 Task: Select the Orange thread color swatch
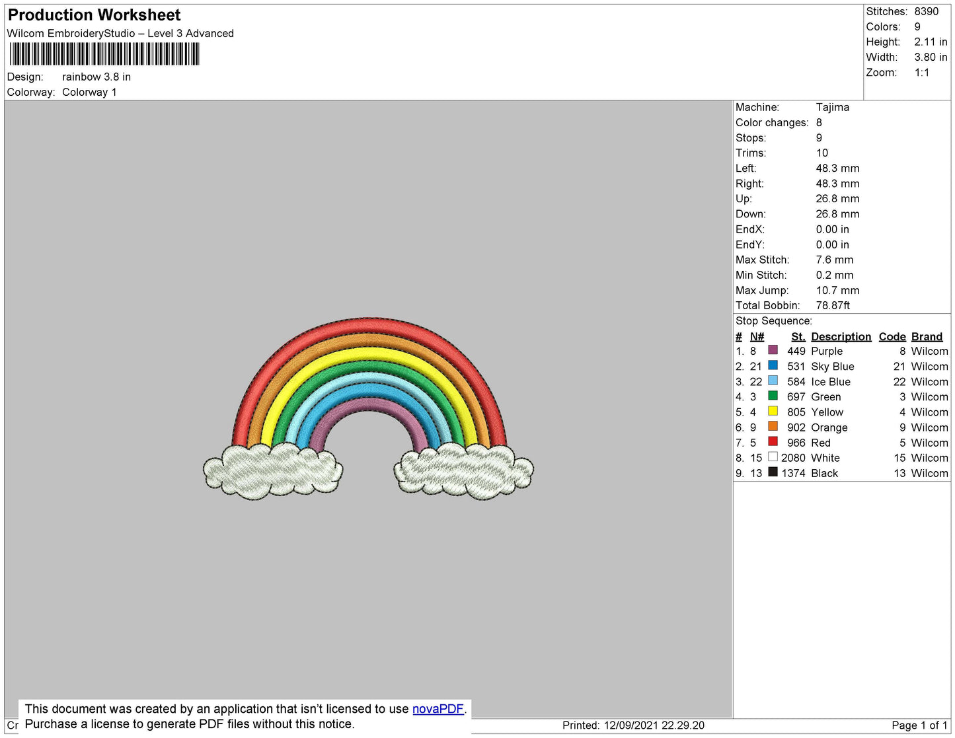[773, 426]
